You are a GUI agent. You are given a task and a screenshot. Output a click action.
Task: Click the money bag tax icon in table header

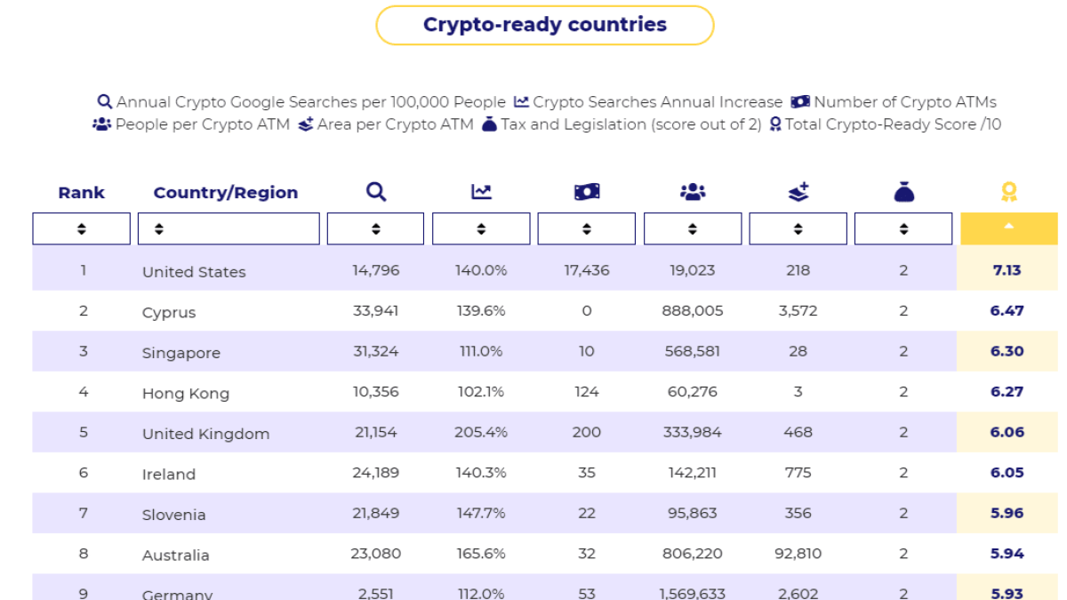(903, 192)
